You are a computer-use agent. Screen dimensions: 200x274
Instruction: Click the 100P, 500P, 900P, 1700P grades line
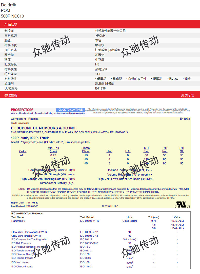pyautogui.click(x=30, y=138)
